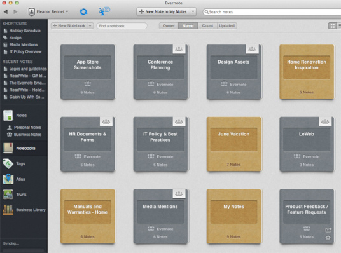Open the Atlas map icon
The height and width of the screenshot is (253, 341).
pos(8,179)
